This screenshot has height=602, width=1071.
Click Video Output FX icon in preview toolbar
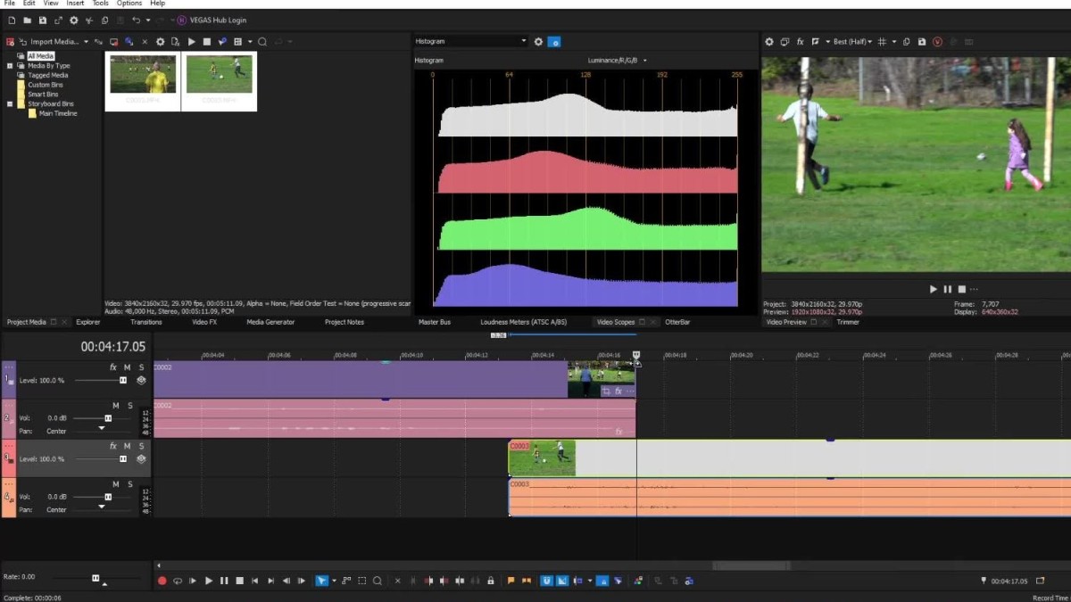click(x=800, y=41)
